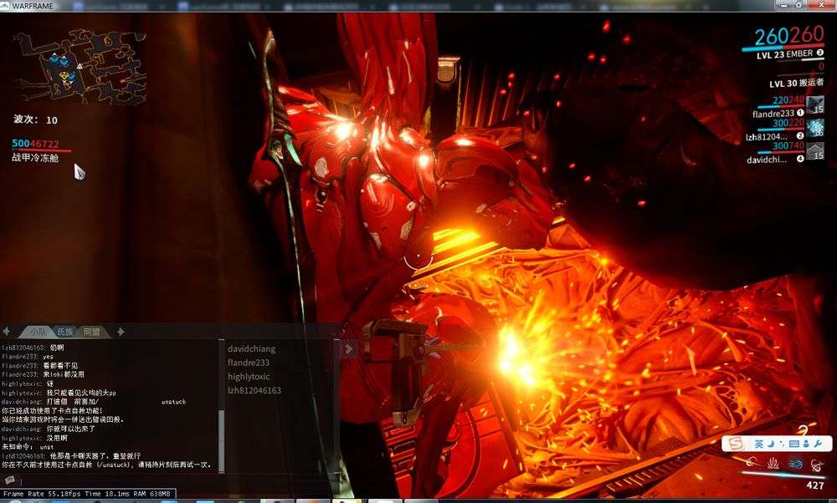The image size is (837, 503).
Task: Switch to the 小队 squad chat tab
Action: pos(38,332)
